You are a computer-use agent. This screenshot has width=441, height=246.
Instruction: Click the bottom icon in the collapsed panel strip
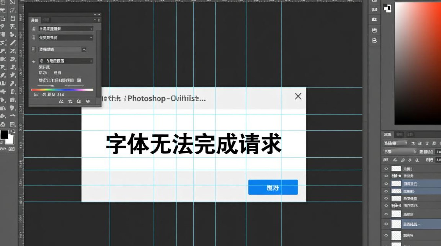[374, 41]
